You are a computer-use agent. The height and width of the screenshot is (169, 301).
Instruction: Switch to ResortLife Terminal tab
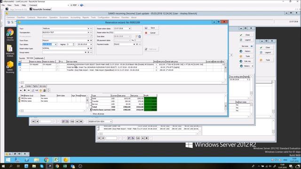[40, 9]
